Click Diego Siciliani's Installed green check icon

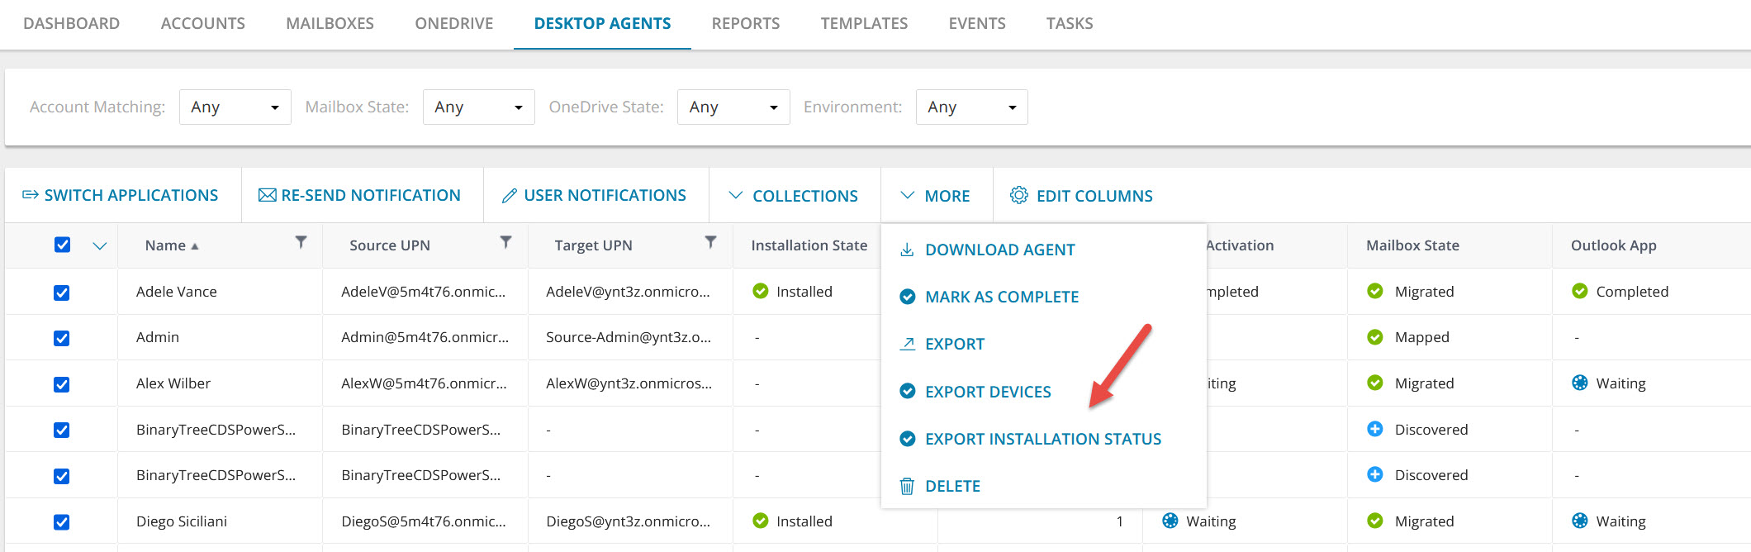click(x=761, y=521)
